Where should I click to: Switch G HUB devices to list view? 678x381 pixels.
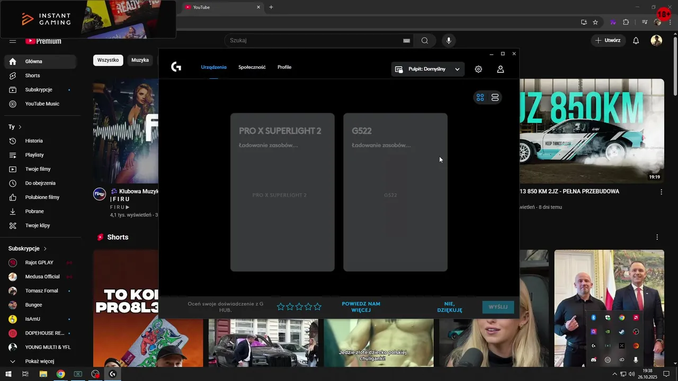tap(495, 97)
